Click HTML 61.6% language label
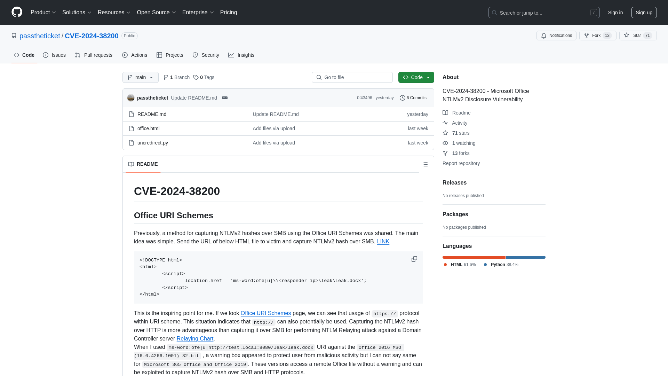This screenshot has height=376, width=668. click(x=460, y=265)
